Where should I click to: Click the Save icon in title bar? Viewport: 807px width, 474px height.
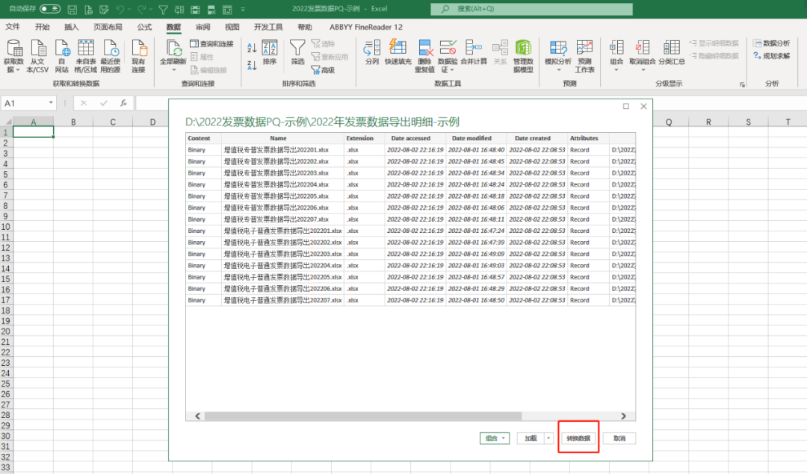72,9
